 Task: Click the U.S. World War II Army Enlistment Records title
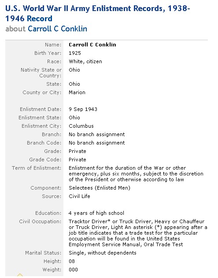pos(97,13)
